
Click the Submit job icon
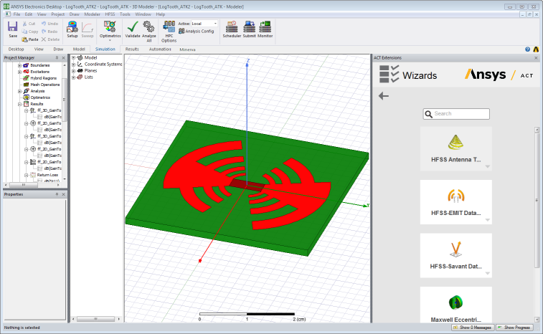[250, 29]
